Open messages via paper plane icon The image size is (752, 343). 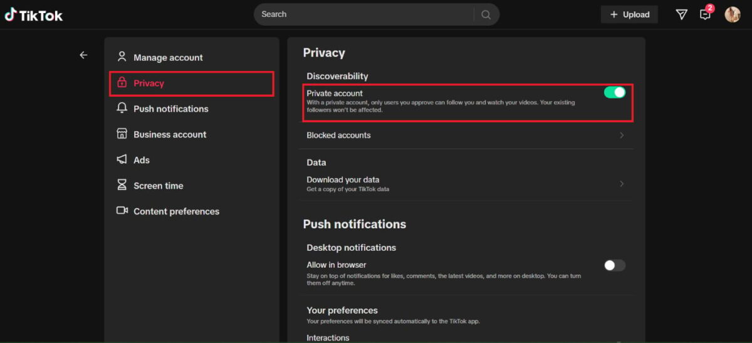(681, 14)
